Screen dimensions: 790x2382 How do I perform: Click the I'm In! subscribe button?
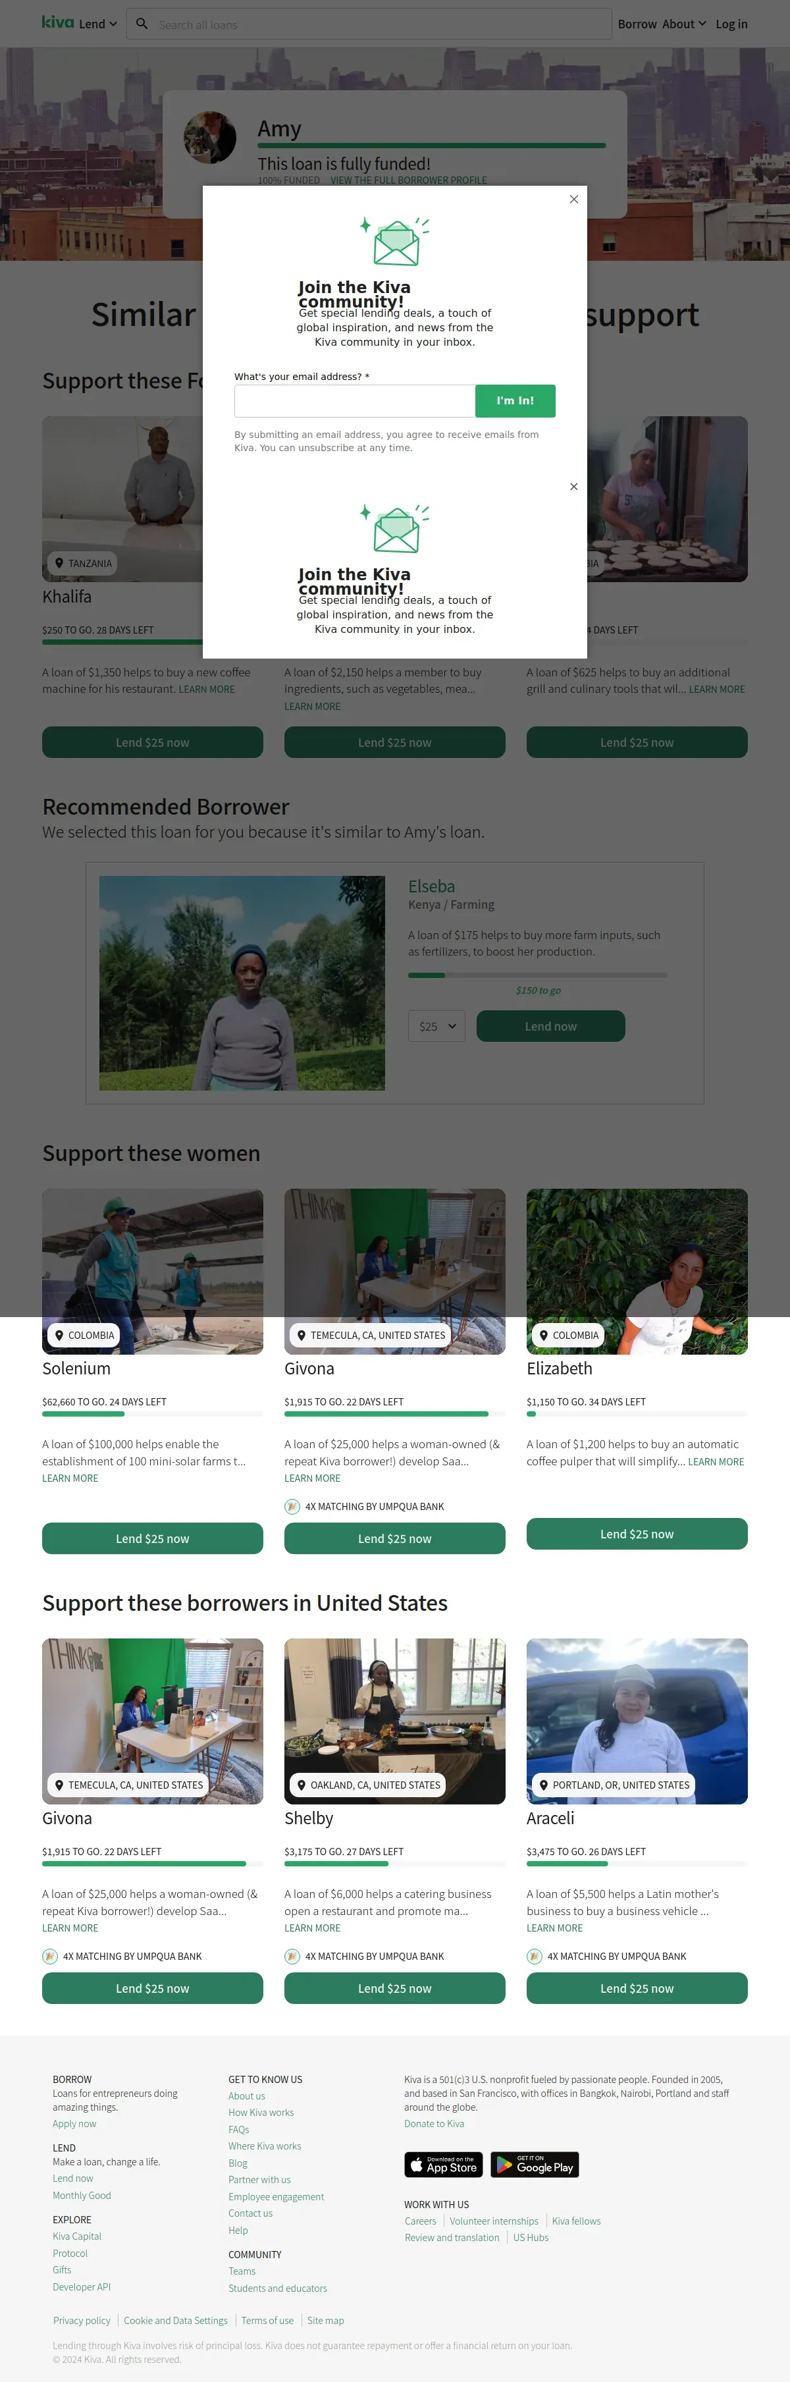[x=515, y=400]
